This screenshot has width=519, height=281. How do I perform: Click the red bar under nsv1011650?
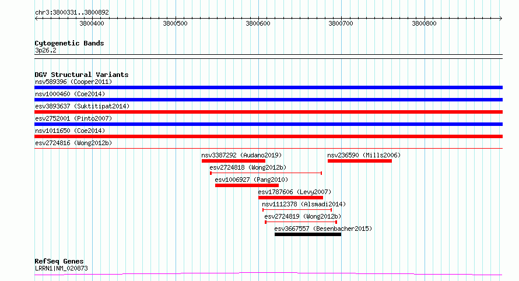(x=268, y=136)
